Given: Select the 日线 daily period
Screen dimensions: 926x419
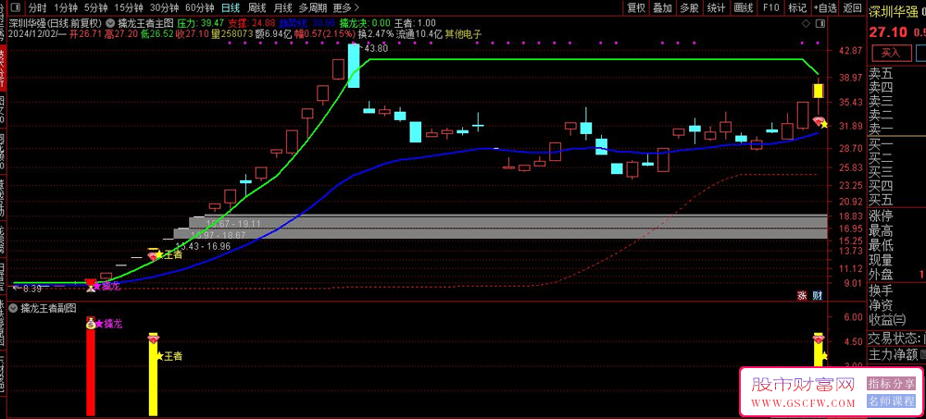Looking at the screenshot, I should pos(231,7).
